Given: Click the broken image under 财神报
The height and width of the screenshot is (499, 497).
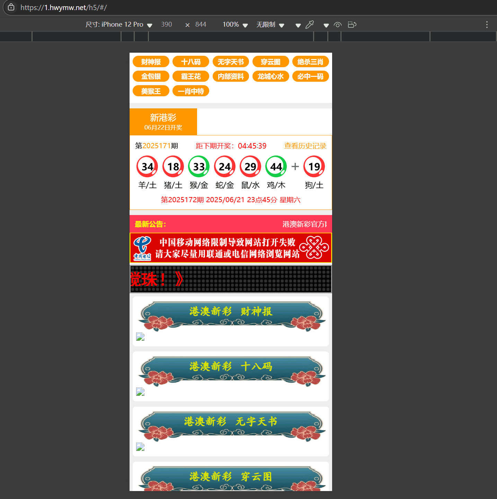Looking at the screenshot, I should pos(140,337).
